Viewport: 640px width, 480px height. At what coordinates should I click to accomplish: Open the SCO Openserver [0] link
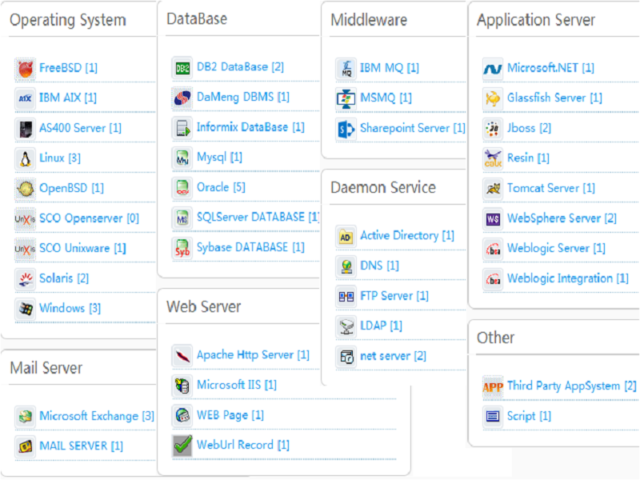(89, 218)
